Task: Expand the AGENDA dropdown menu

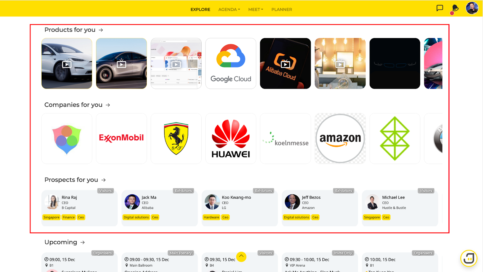Action: tap(229, 9)
